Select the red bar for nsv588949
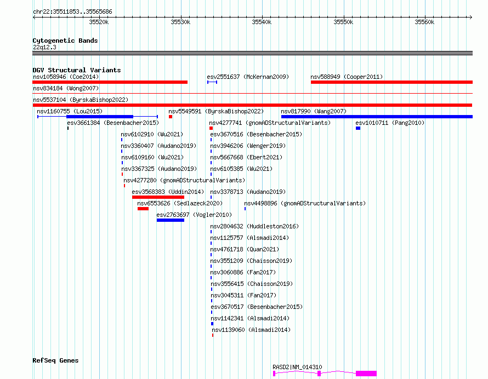This screenshot has height=379, width=488. coord(391,82)
